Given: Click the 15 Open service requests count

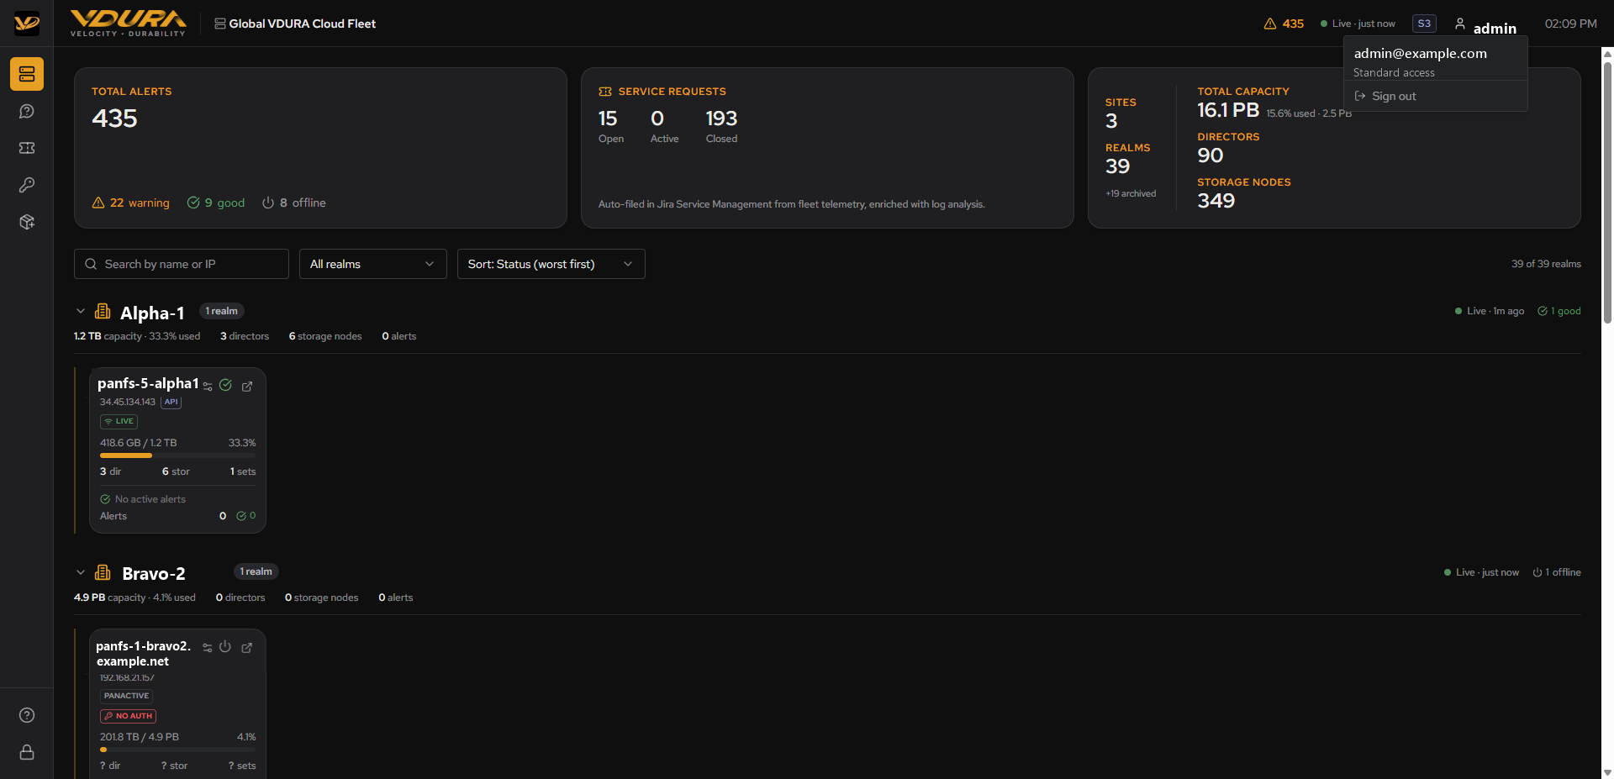Looking at the screenshot, I should 610,126.
